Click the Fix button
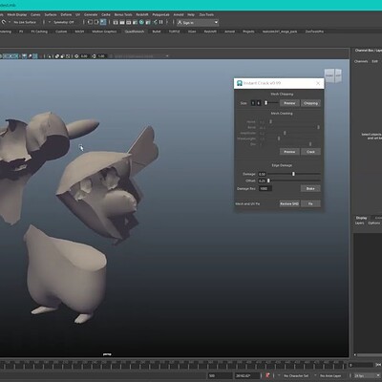Screen dimensions: 382x382 click(310, 203)
